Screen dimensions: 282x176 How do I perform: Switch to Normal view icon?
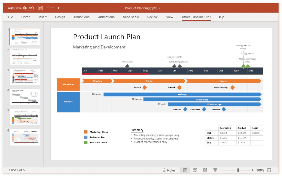pos(185,170)
